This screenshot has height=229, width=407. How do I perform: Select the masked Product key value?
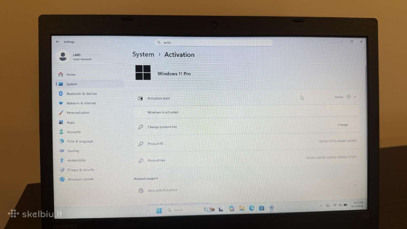point(331,157)
